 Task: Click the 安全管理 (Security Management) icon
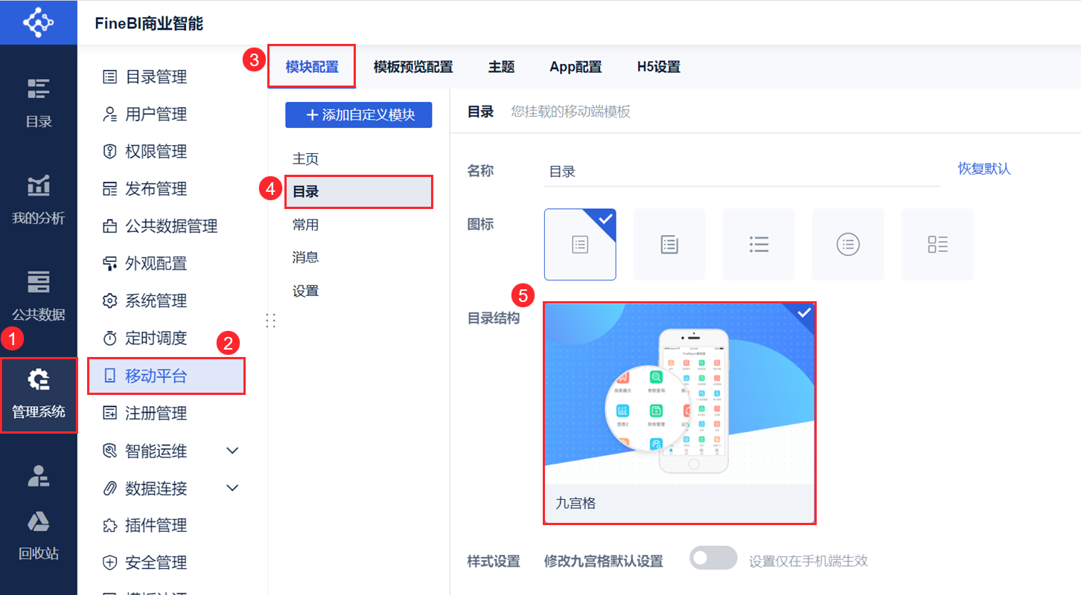(x=109, y=562)
